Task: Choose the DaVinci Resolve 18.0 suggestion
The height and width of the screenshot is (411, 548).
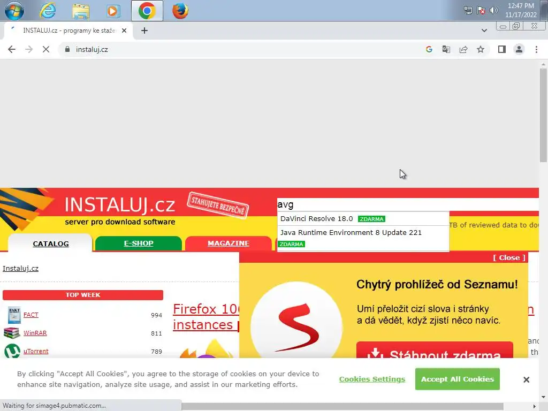Action: coord(363,219)
